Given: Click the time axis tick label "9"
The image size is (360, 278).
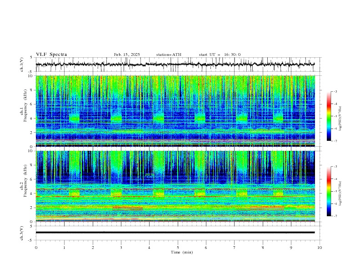Looking at the screenshot, I should [291, 248].
